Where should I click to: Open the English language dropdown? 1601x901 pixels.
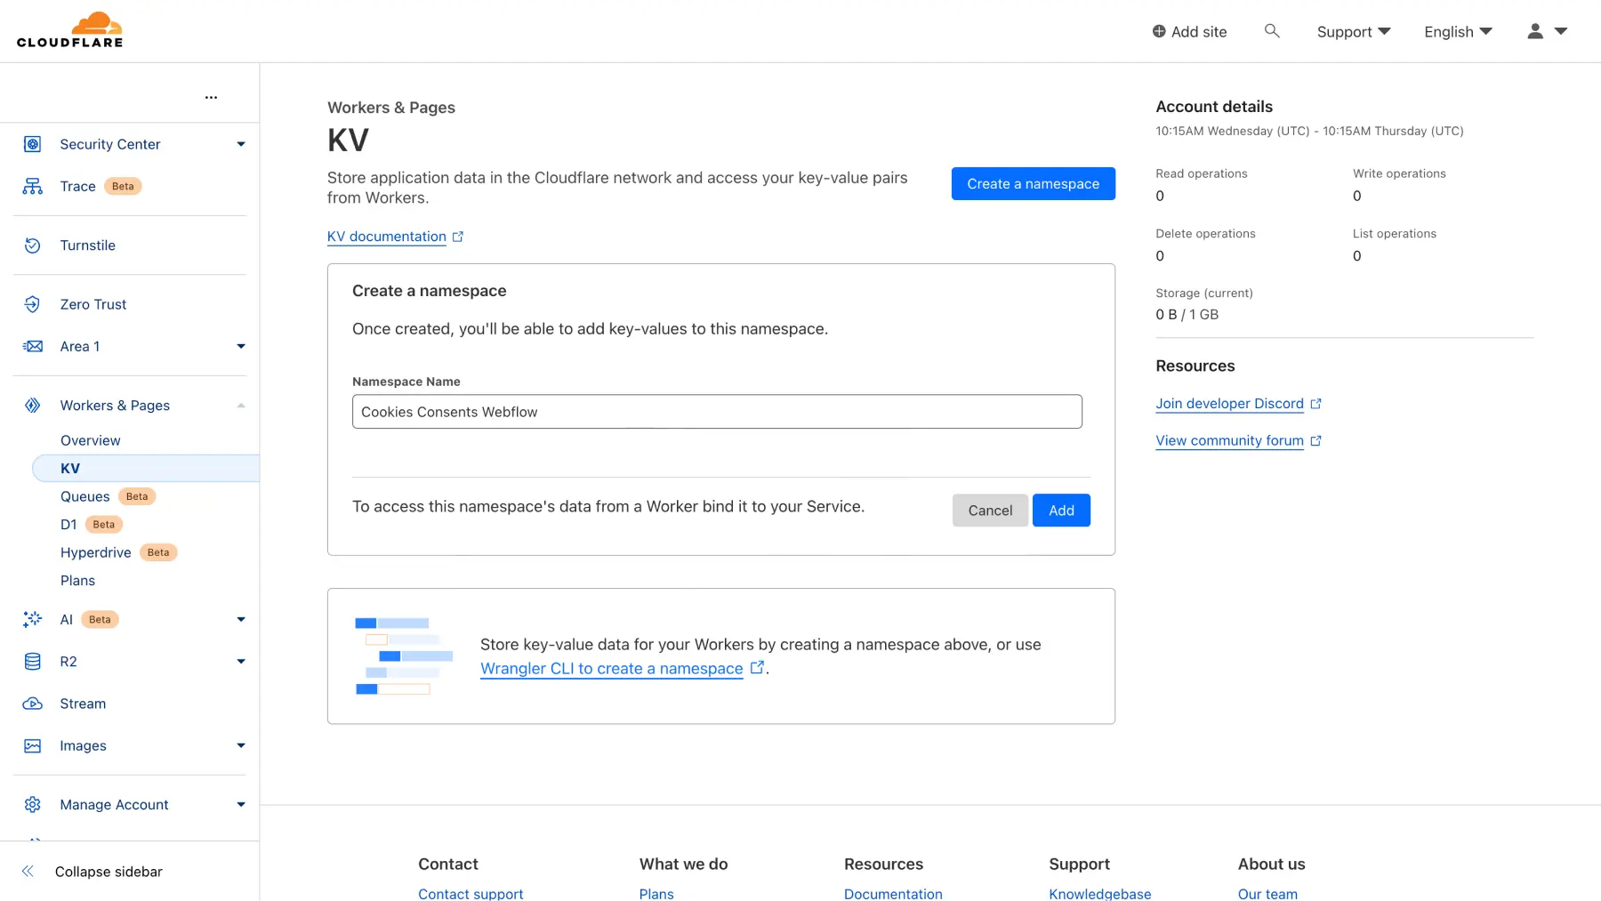(1458, 32)
